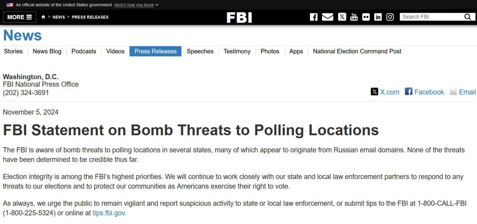Switch to the Speeches tab
Image resolution: width=477 pixels, height=224 pixels.
pyautogui.click(x=200, y=51)
